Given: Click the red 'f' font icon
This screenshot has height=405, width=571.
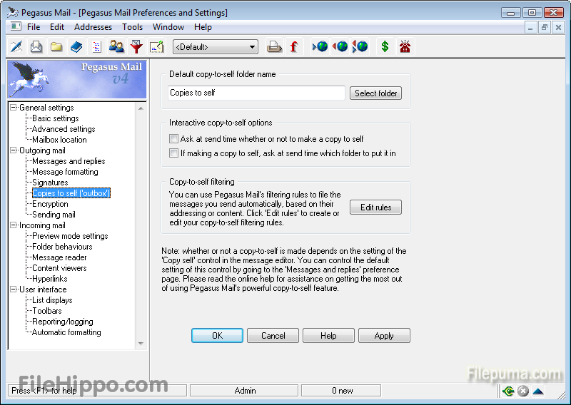Looking at the screenshot, I should pyautogui.click(x=293, y=47).
